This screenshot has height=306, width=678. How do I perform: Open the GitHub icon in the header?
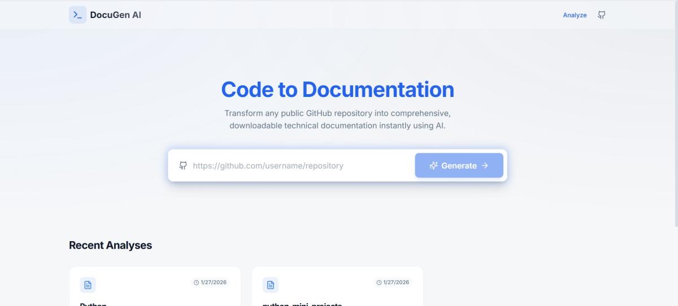602,15
